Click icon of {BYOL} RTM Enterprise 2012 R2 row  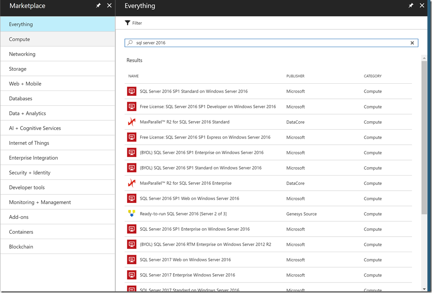click(x=132, y=244)
